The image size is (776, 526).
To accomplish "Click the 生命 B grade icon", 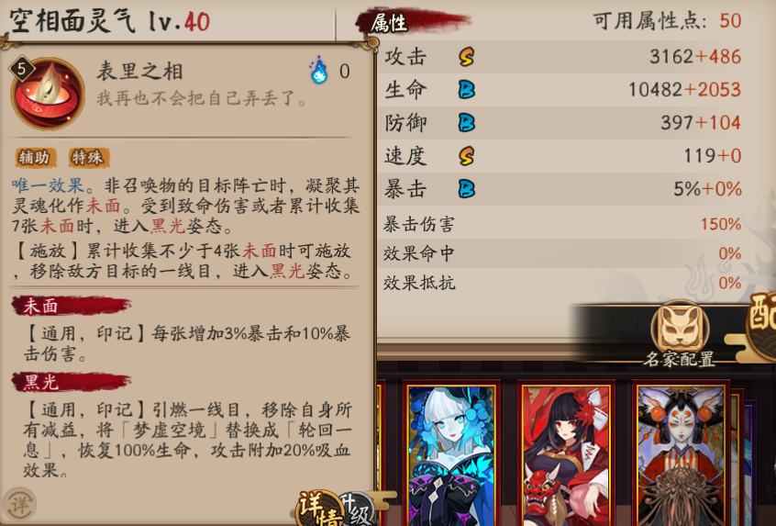I will pyautogui.click(x=466, y=90).
